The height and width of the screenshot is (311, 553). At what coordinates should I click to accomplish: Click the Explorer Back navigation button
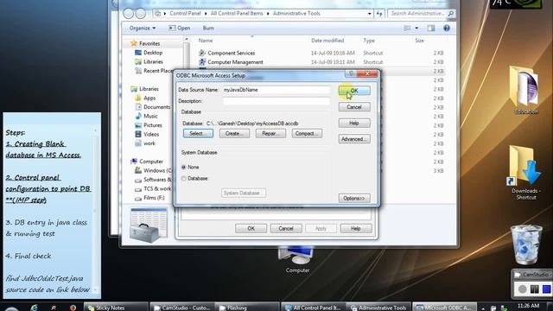(x=129, y=14)
